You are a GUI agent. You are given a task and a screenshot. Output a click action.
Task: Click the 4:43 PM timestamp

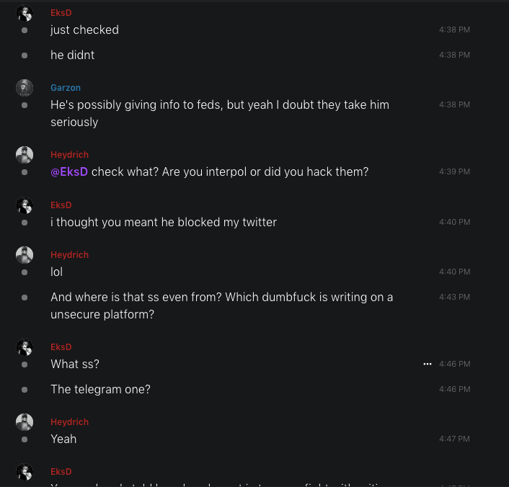point(454,297)
